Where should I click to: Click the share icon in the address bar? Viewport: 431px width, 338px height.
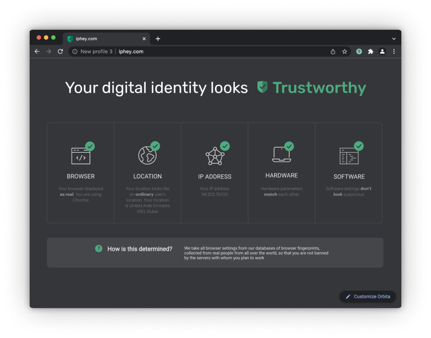(x=333, y=51)
